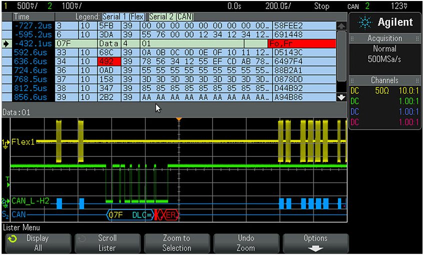Click the 0.0s delay readout
423x255 pixels.
pyautogui.click(x=234, y=5)
